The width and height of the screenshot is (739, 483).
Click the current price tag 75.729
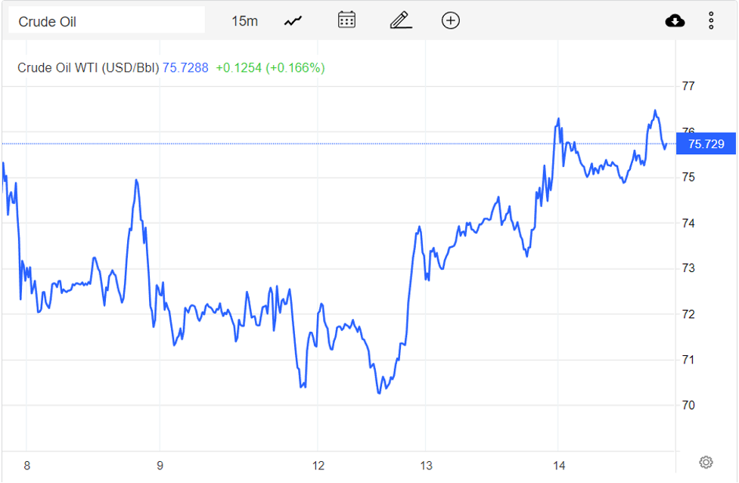(706, 144)
